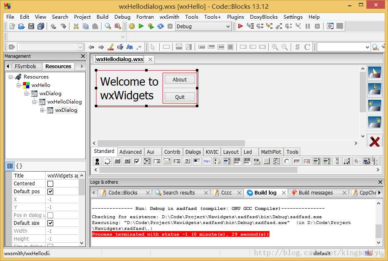Collapse the first wxDialog tree node
This screenshot has height=261, width=388.
pyautogui.click(x=27, y=94)
